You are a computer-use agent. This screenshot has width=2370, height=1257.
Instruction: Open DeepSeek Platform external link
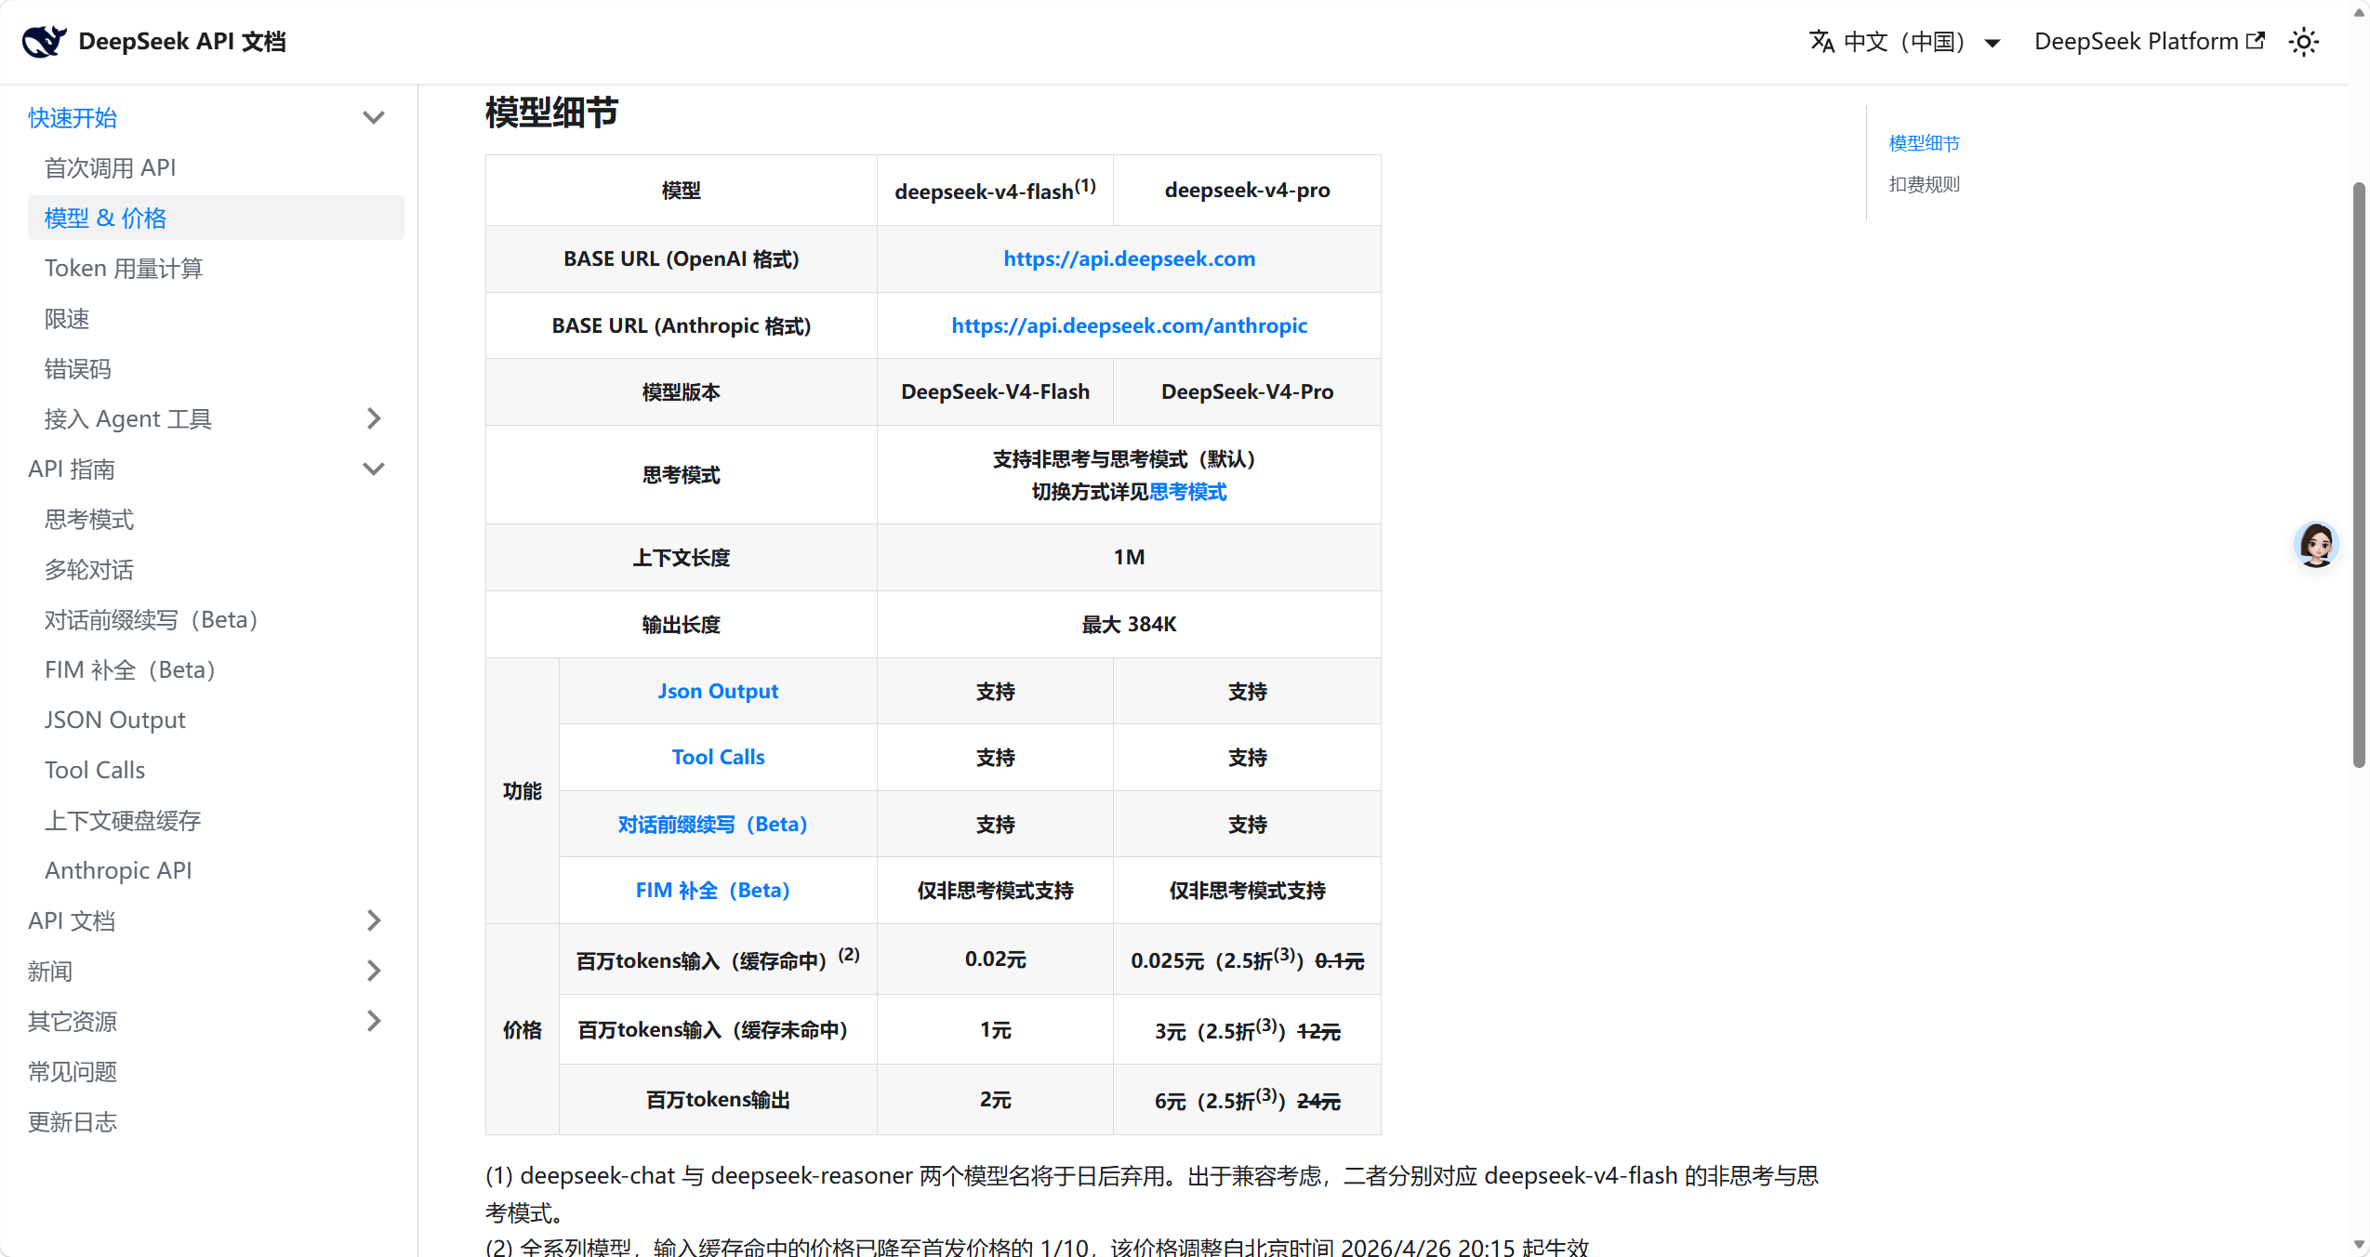coord(2149,42)
